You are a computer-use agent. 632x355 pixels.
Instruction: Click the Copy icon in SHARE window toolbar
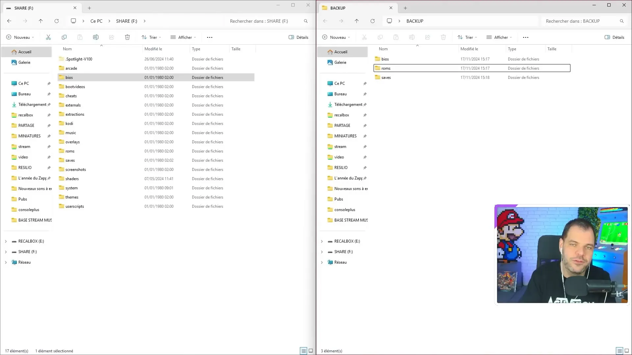(x=64, y=37)
